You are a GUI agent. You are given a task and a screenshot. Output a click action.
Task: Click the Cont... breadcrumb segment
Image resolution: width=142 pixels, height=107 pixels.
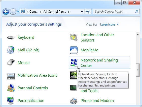[34, 12]
